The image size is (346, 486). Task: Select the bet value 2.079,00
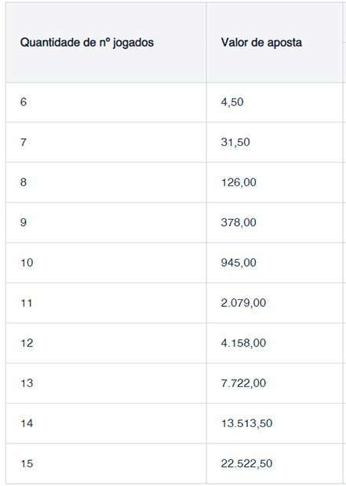click(243, 302)
